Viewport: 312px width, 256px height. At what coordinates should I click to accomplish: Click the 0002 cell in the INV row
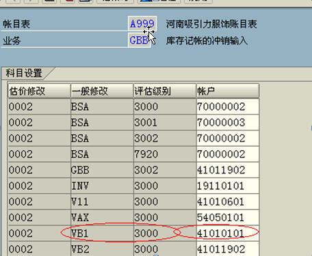click(x=39, y=186)
